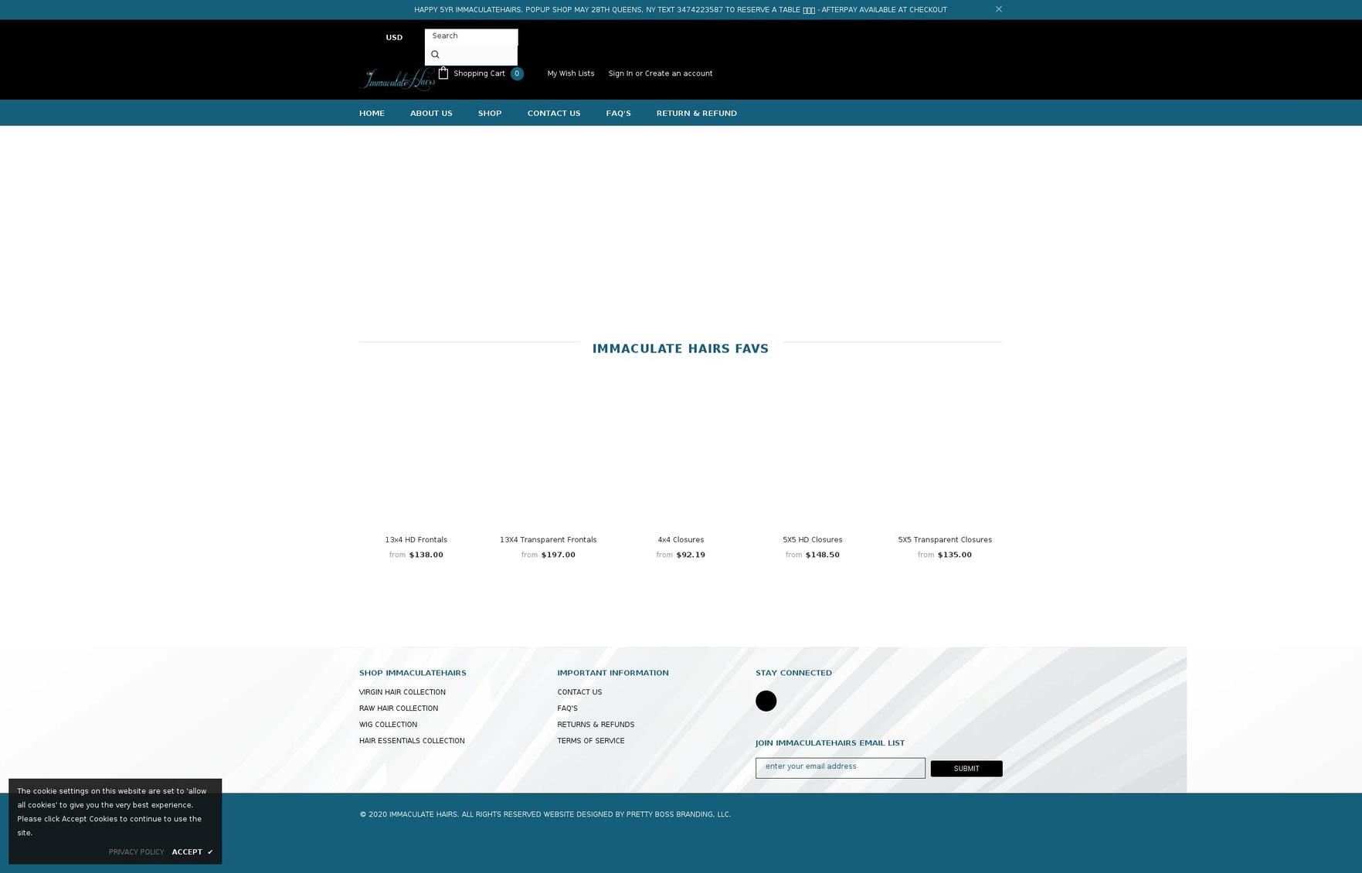Open the TERMS OF SERVICE page
Image resolution: width=1362 pixels, height=873 pixels.
[591, 740]
